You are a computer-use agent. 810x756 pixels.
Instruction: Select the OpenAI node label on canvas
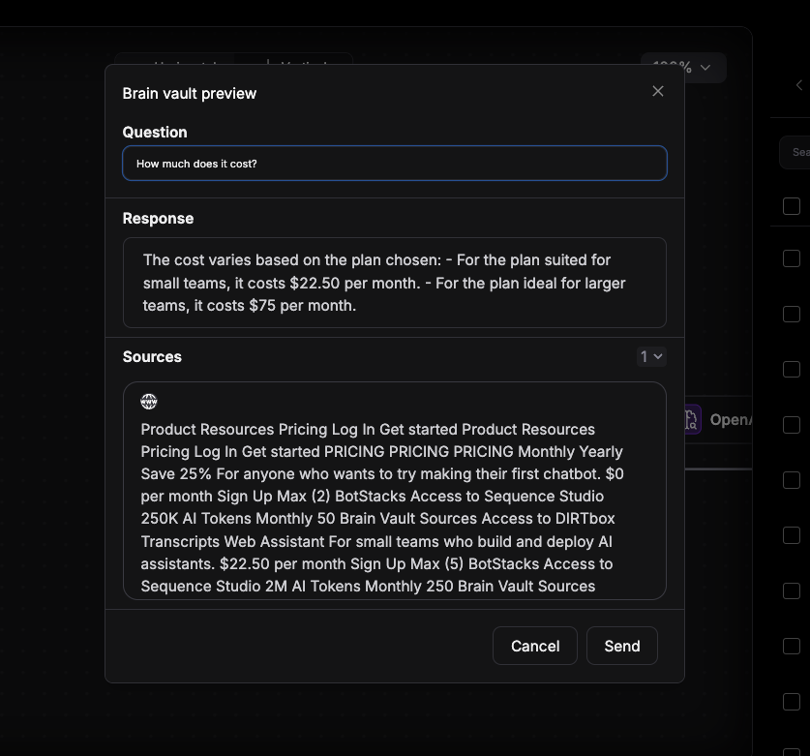(731, 419)
